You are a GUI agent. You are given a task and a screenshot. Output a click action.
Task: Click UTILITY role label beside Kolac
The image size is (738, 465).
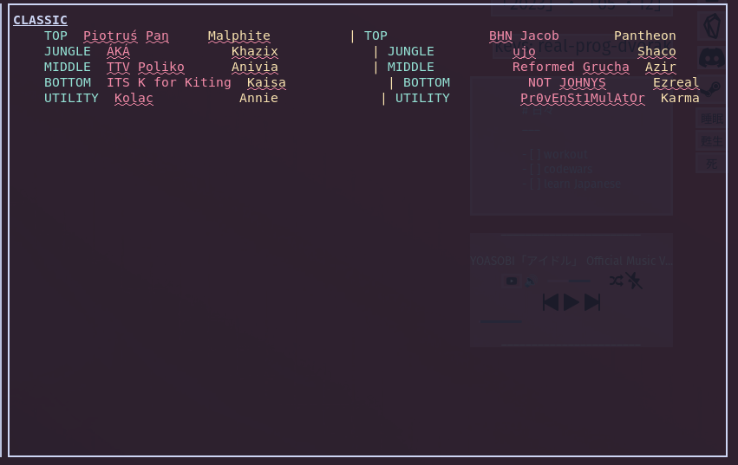coord(71,98)
